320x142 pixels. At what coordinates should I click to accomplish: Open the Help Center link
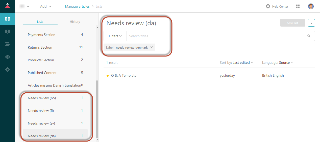click(277, 6)
